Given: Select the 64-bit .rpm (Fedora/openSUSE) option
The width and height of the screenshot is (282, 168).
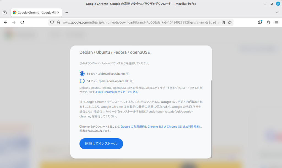Looking at the screenshot, I should 82,81.
